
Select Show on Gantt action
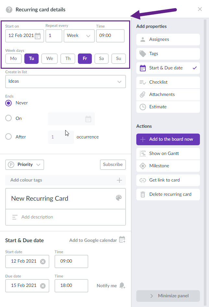click(x=168, y=154)
